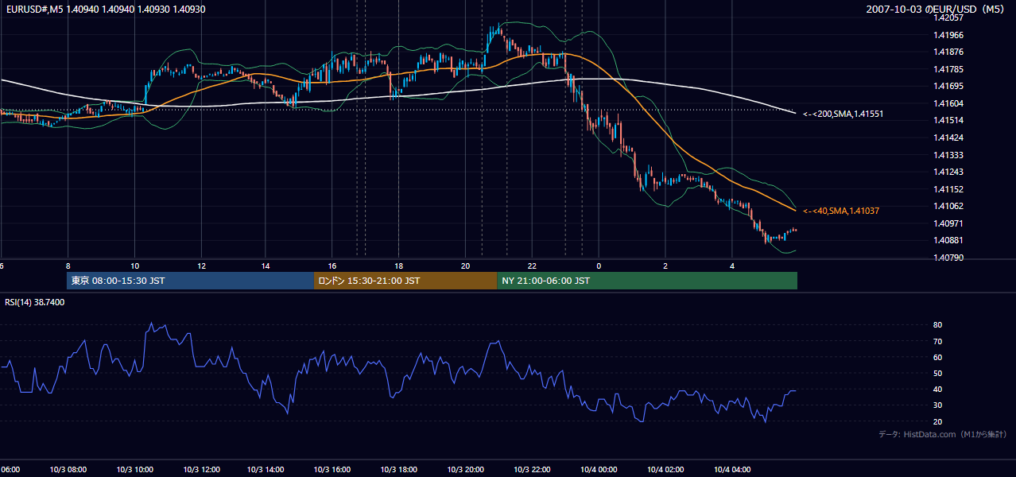Click the 10/4 00:00 date label

coord(599,470)
